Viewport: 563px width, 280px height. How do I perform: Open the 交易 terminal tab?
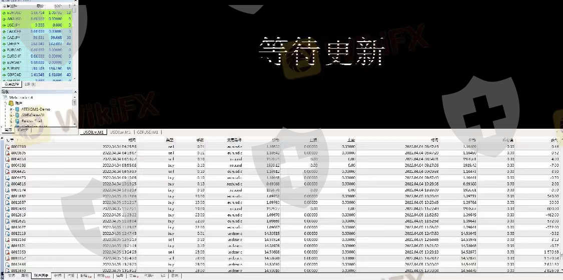coord(12,276)
